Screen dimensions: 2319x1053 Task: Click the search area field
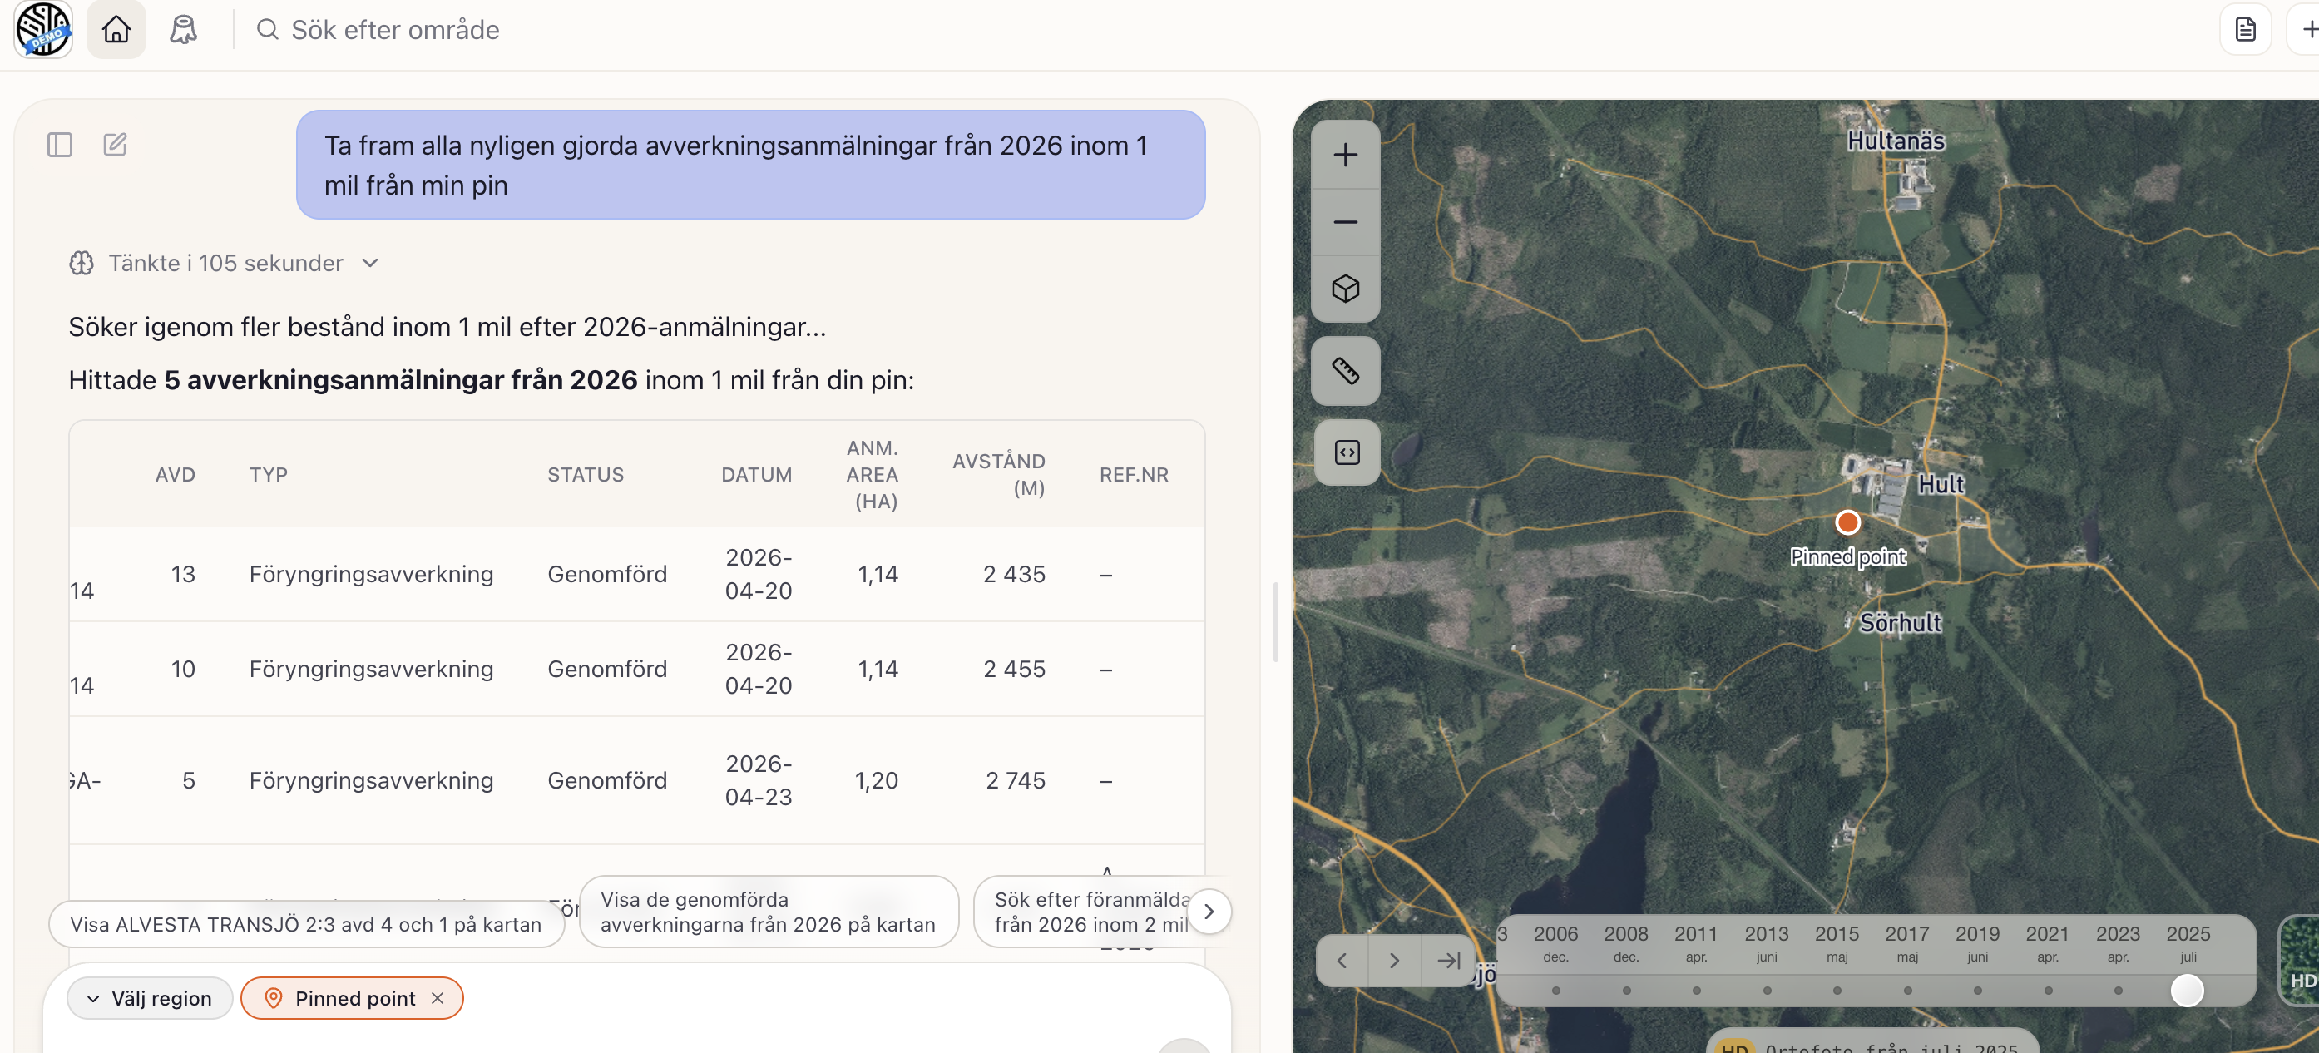coord(395,30)
